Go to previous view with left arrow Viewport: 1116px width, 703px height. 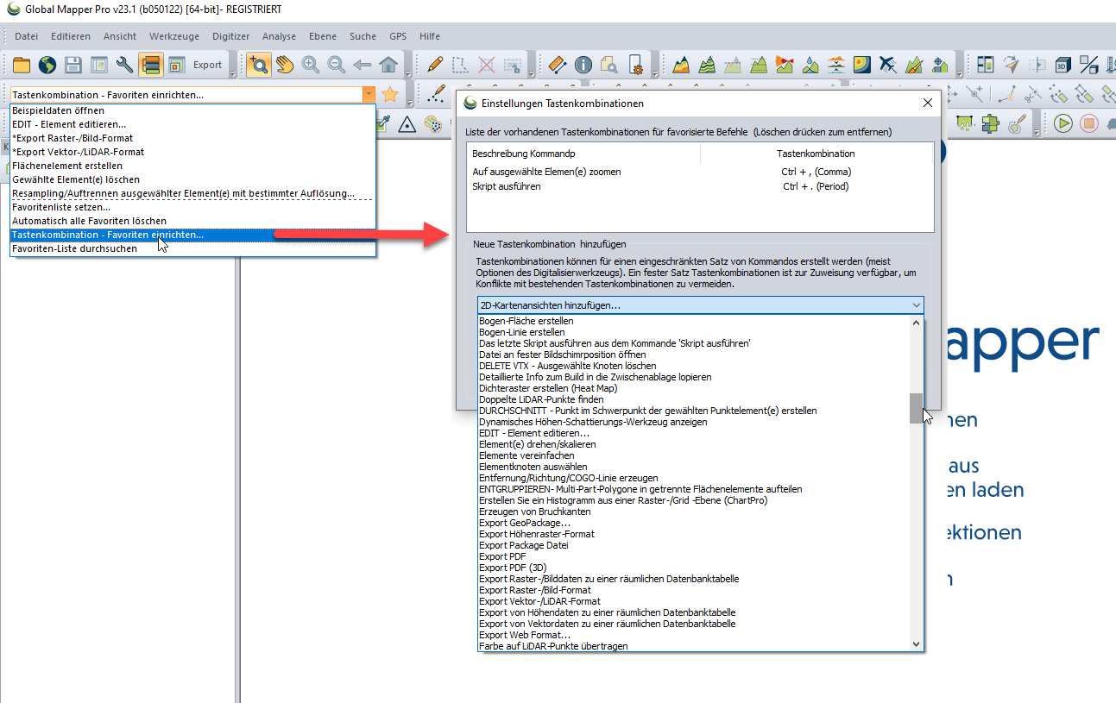click(x=363, y=65)
